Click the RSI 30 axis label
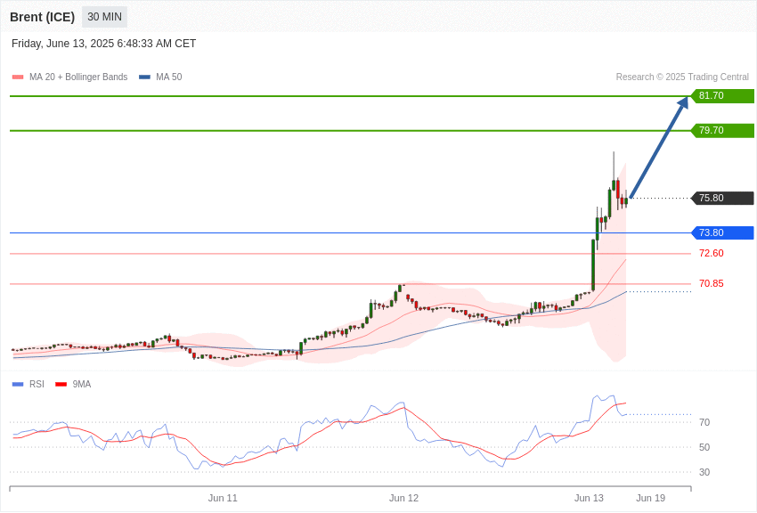 click(x=704, y=472)
